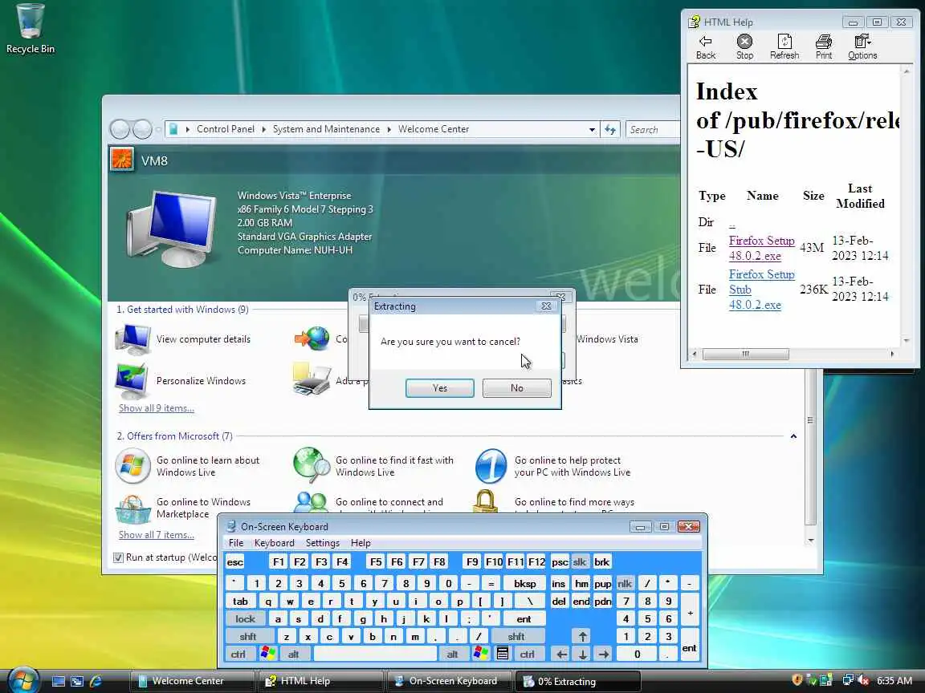Click Welcome Center scrollbar down arrow
Screen dimensions: 925x693
tap(810, 540)
